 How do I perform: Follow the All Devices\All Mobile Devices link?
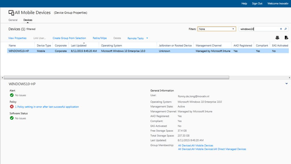(196, 145)
